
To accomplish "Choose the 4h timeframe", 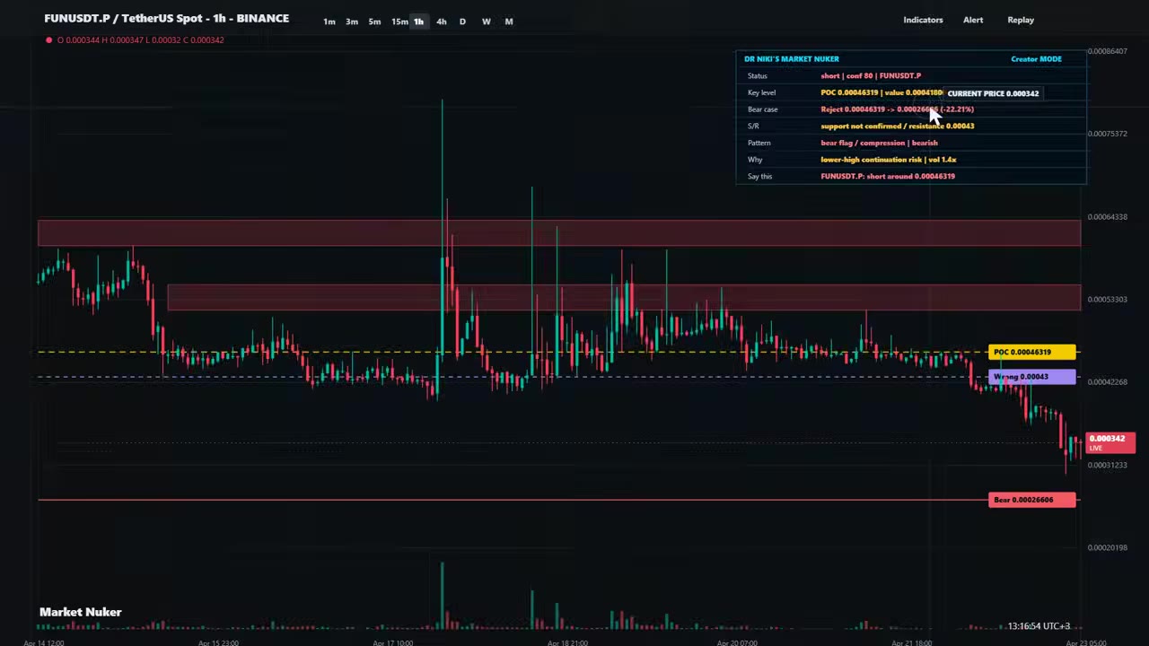I will coord(441,22).
